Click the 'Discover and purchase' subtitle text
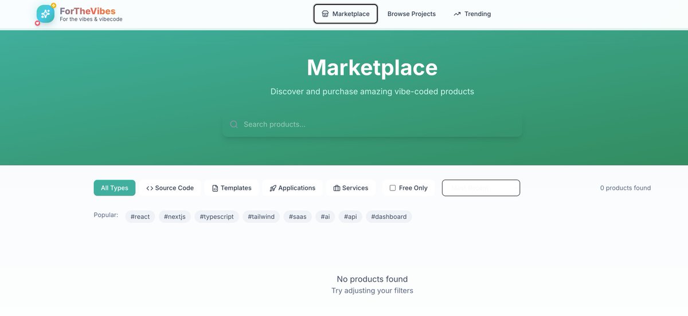 point(372,91)
